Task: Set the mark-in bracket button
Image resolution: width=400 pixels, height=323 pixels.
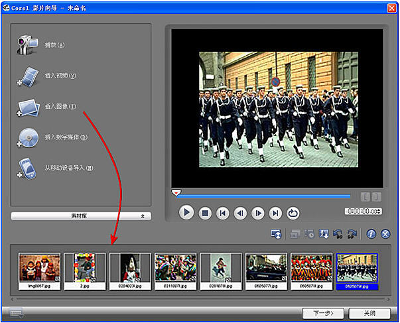Action: [x=365, y=197]
